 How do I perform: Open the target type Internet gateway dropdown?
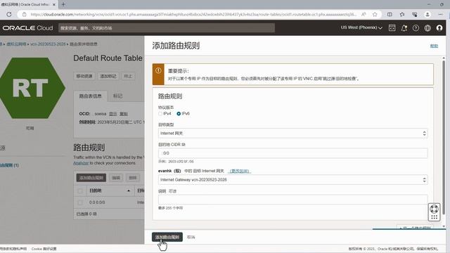click(292, 134)
